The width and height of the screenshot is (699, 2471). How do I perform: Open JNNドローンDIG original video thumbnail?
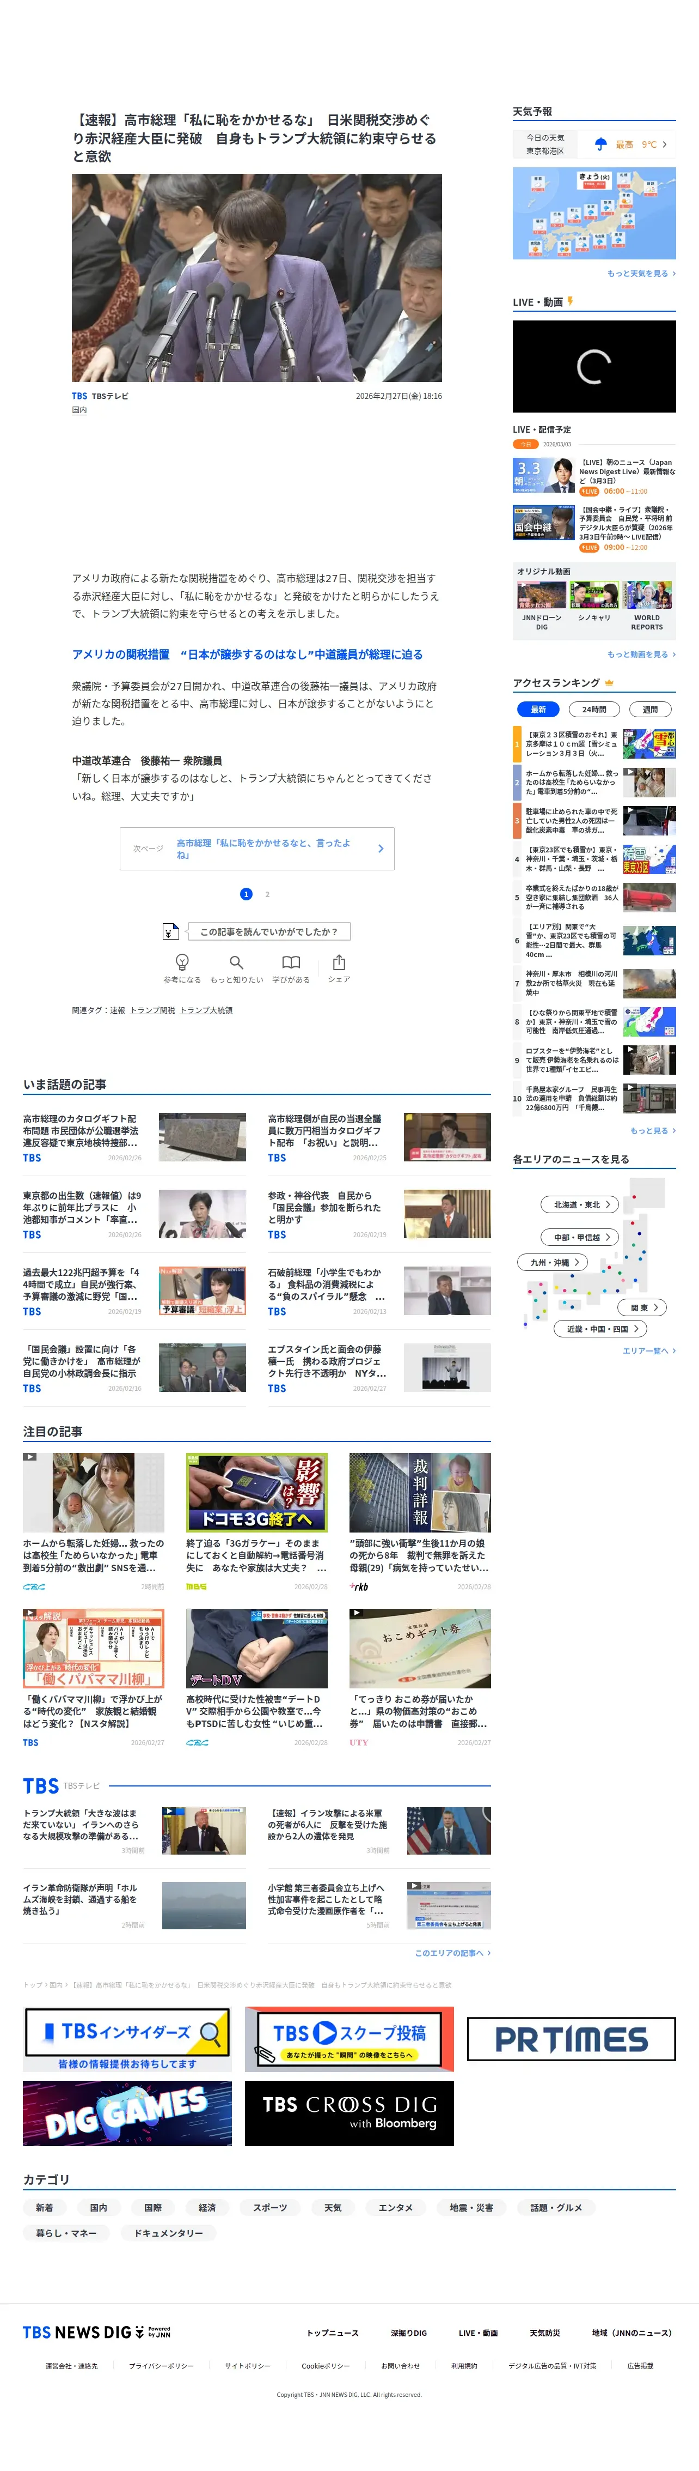point(542,595)
